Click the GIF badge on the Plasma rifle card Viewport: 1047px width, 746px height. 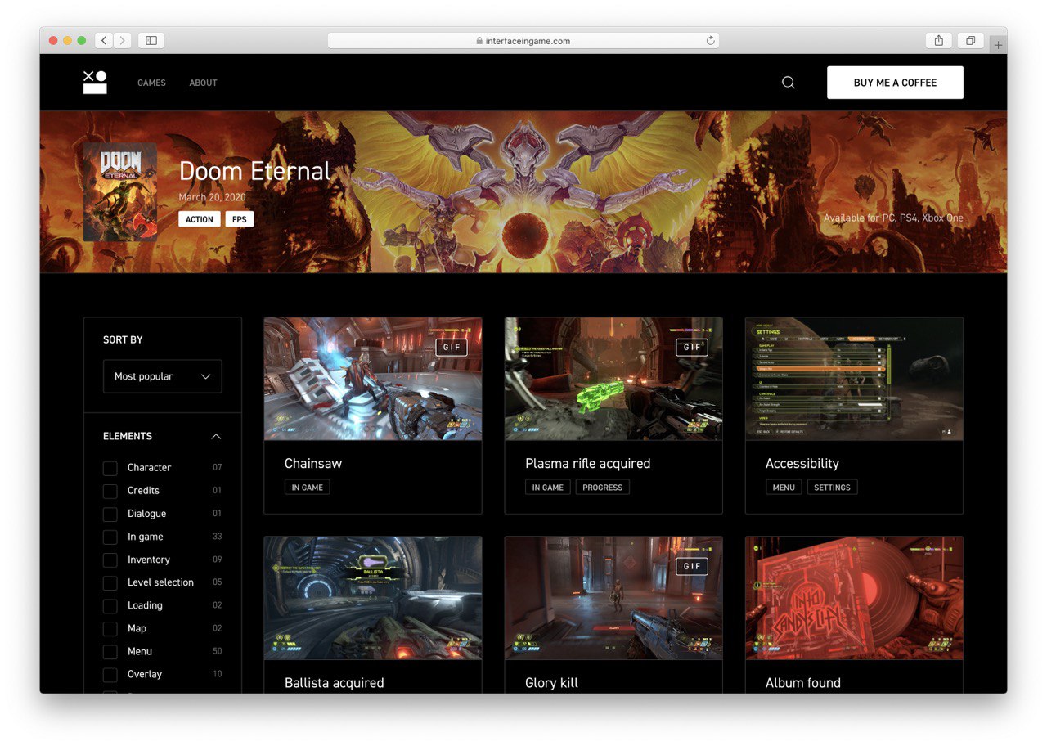coord(693,347)
